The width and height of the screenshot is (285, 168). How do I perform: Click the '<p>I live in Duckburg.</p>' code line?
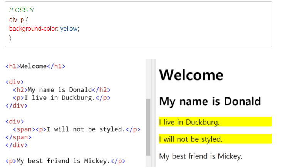(x=62, y=98)
